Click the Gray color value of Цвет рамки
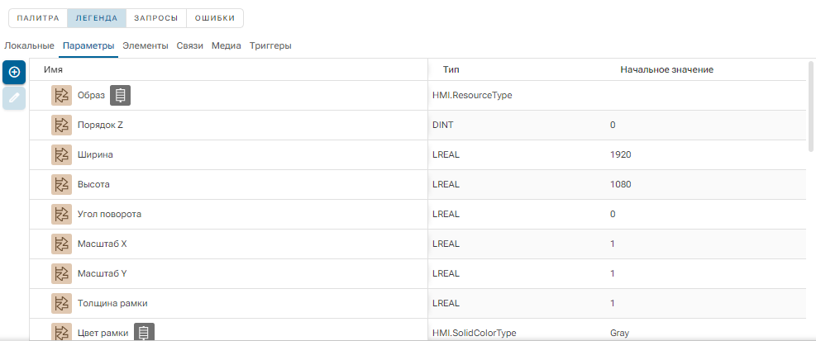 click(x=619, y=333)
